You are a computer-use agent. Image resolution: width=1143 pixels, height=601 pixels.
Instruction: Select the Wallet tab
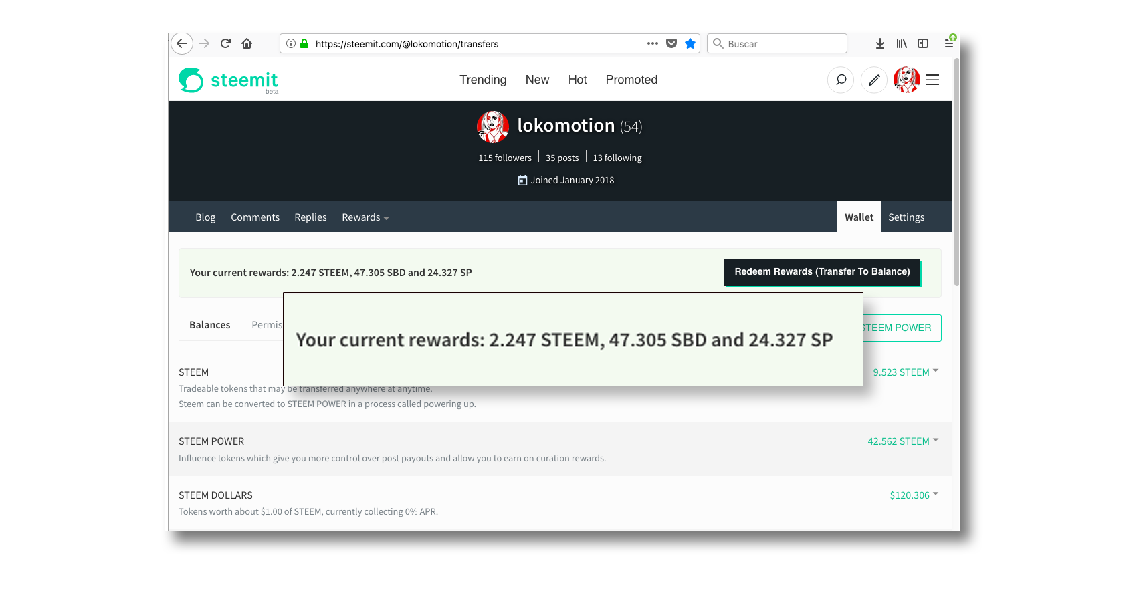[x=859, y=217]
